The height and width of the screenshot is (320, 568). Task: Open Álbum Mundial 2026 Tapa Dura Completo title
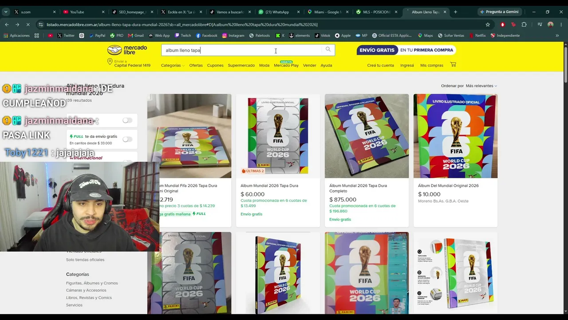tap(358, 188)
